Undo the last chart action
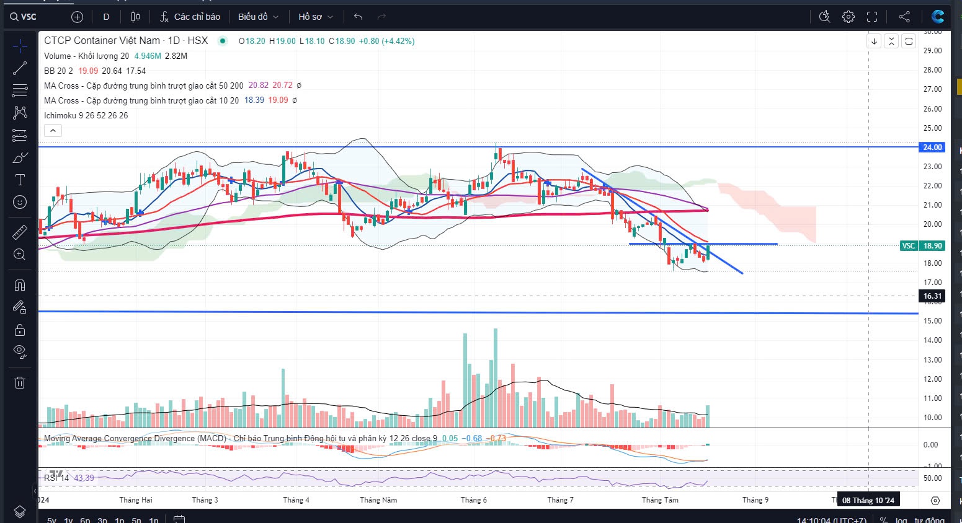The width and height of the screenshot is (962, 523). [358, 17]
